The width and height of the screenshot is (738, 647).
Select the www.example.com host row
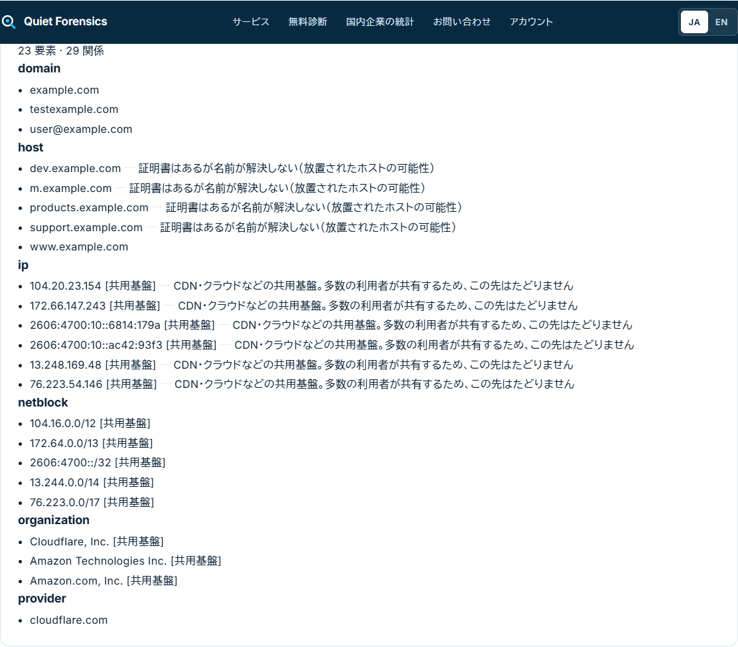79,247
